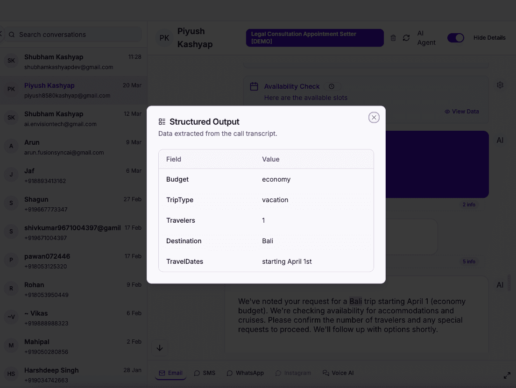Viewport: 516px width, 388px height.
Task: Select the AI Agent toggle label
Action: click(426, 38)
